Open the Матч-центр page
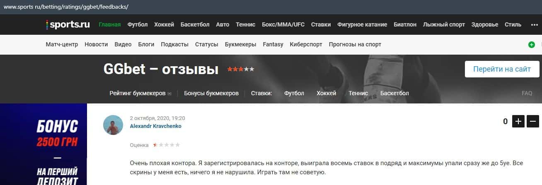542x185 pixels. point(62,44)
